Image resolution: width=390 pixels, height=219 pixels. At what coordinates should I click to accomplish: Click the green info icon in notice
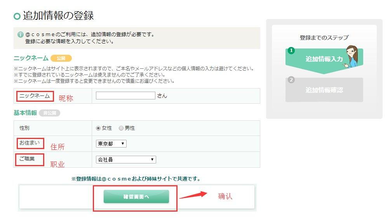pyautogui.click(x=21, y=35)
